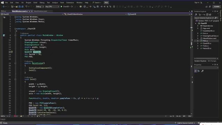222x125 pixels.
Task: Click the navigate backward toolbar icon
Action: [3, 7]
